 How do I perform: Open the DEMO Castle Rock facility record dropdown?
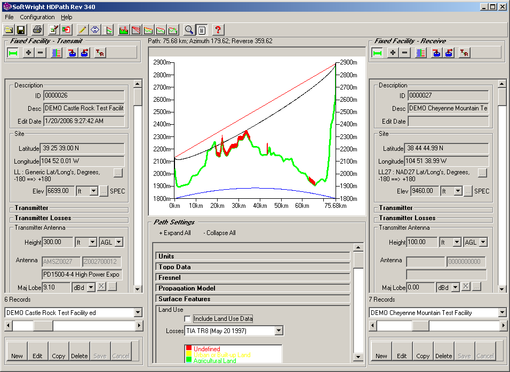[138, 312]
